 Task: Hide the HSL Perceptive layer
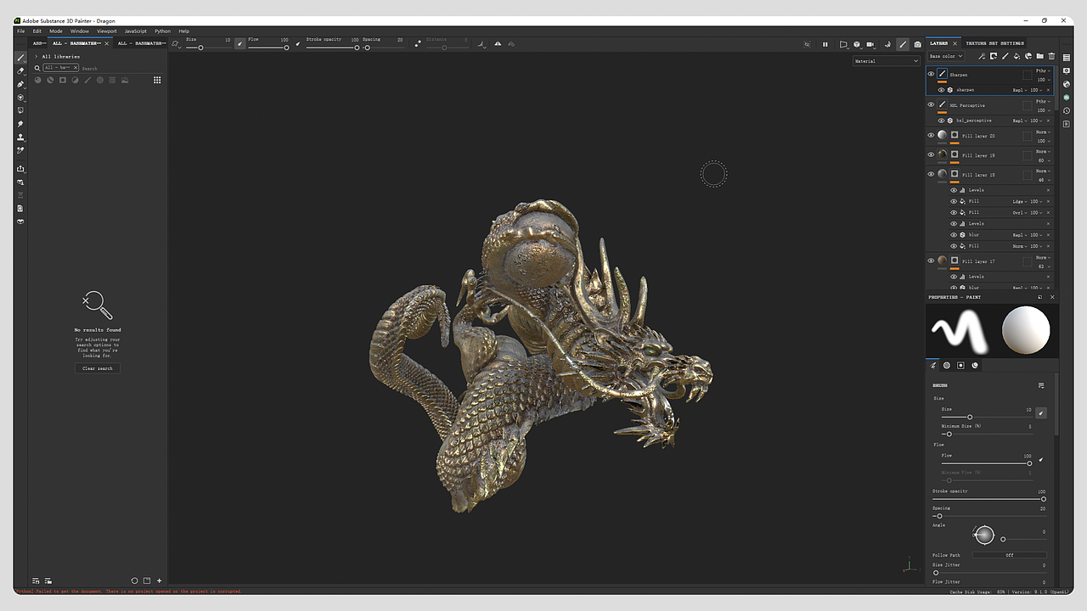point(931,105)
